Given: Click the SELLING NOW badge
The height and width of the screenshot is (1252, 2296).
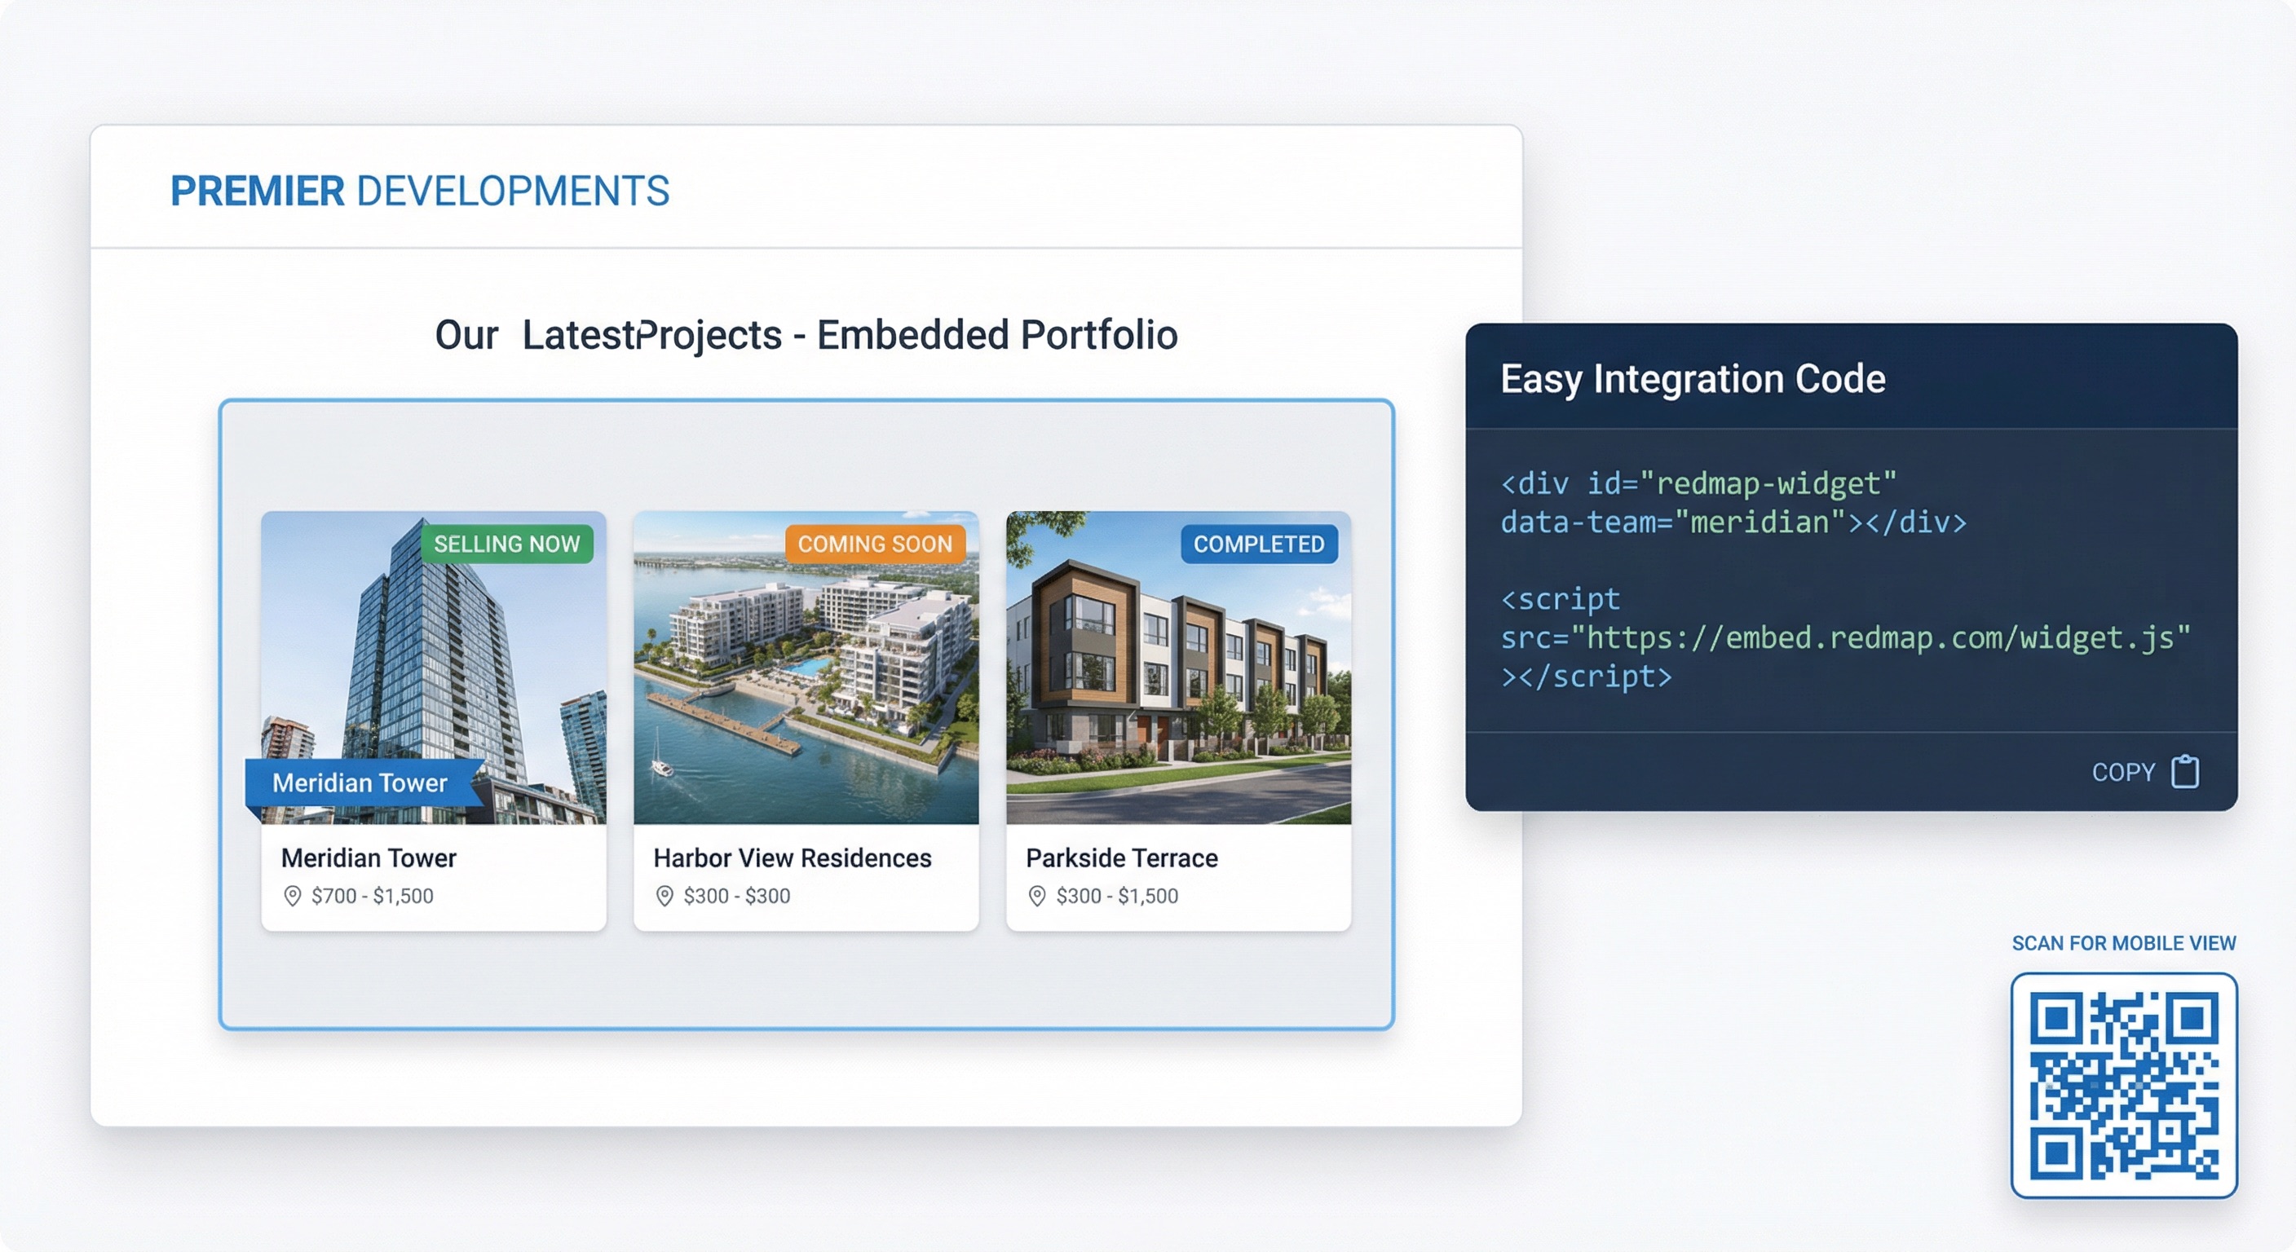Looking at the screenshot, I should [507, 544].
